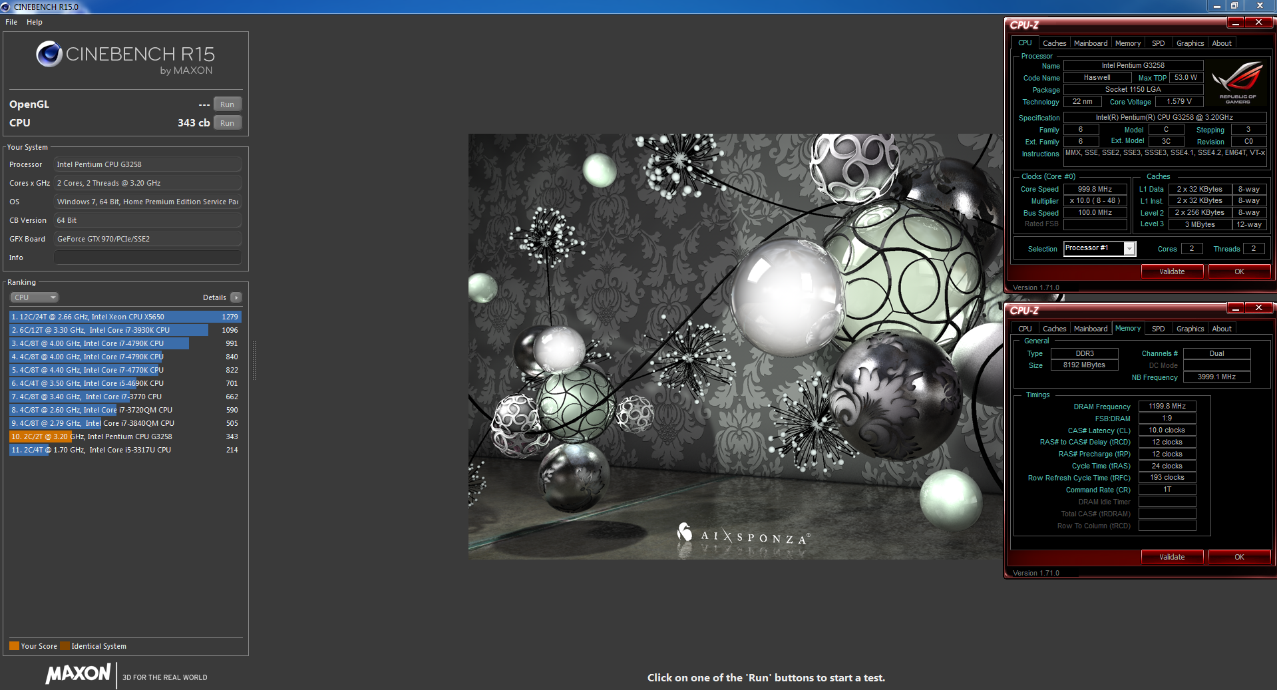Close the lower CPU-Z memory window
Viewport: 1277px width, 690px height.
click(x=1258, y=308)
